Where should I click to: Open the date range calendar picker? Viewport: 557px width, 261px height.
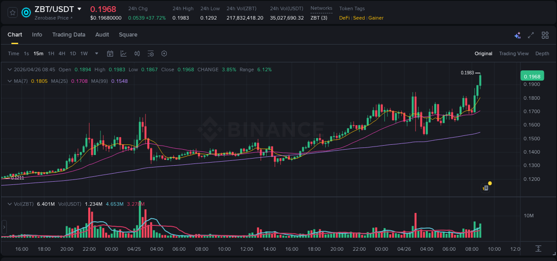click(x=110, y=53)
